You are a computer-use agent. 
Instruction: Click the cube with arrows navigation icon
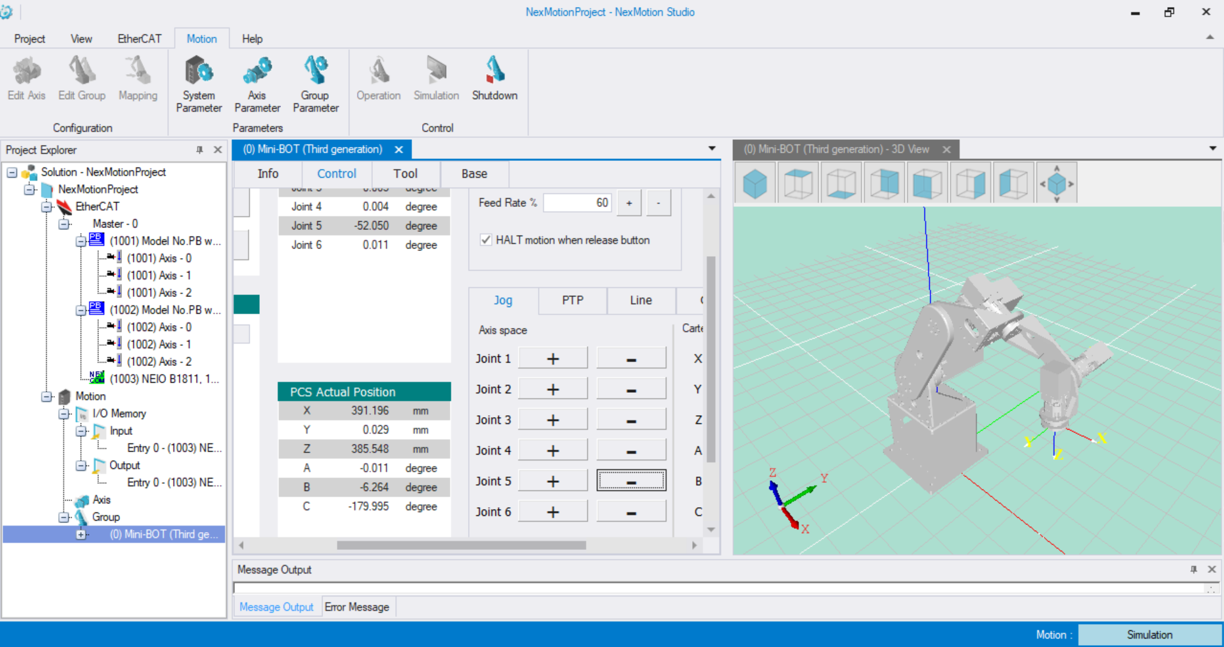(x=1057, y=183)
